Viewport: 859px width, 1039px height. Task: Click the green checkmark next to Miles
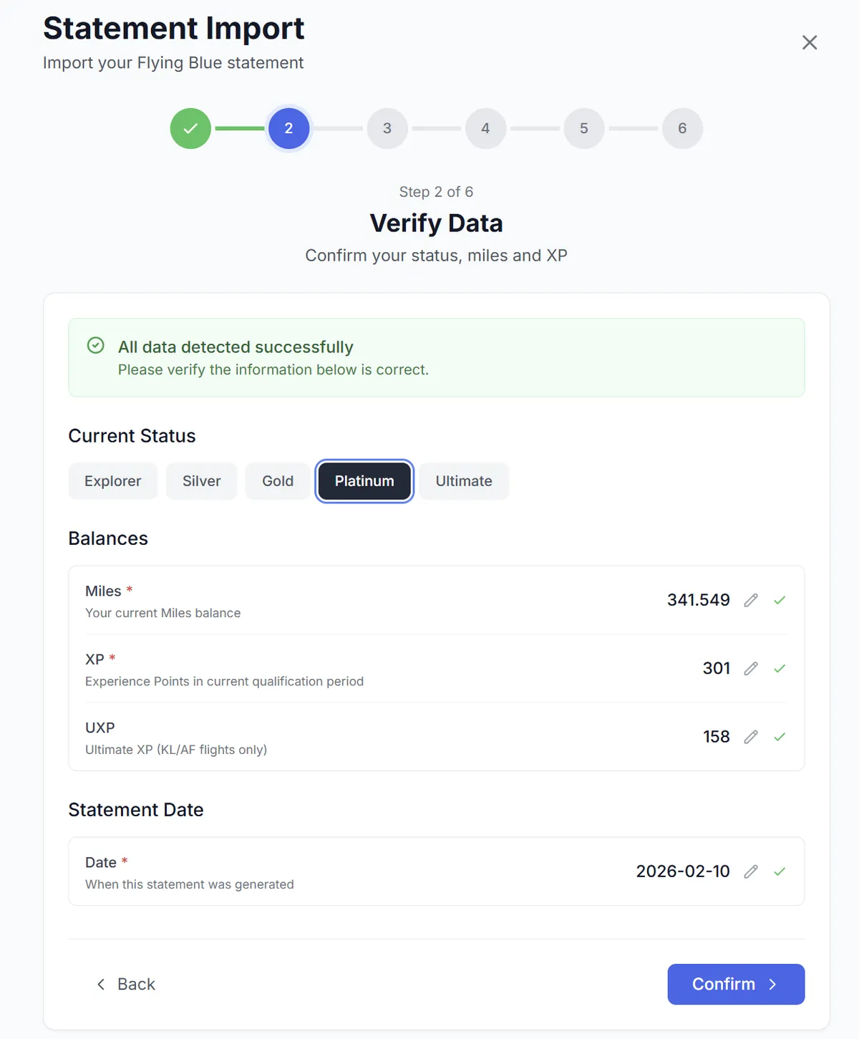click(x=780, y=600)
